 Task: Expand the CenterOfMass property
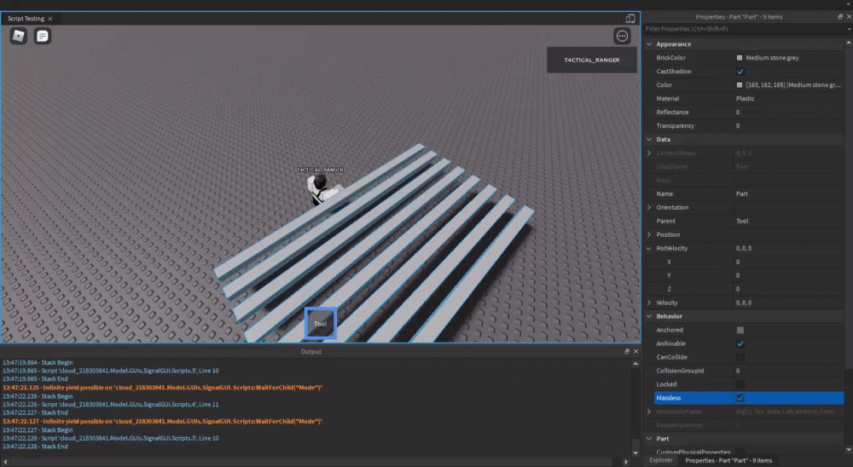[x=649, y=153]
